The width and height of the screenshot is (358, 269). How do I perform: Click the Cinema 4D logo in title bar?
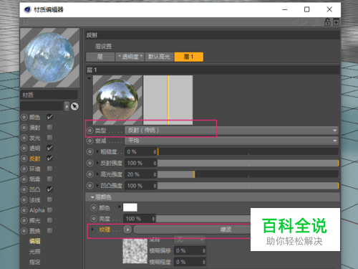(x=27, y=9)
